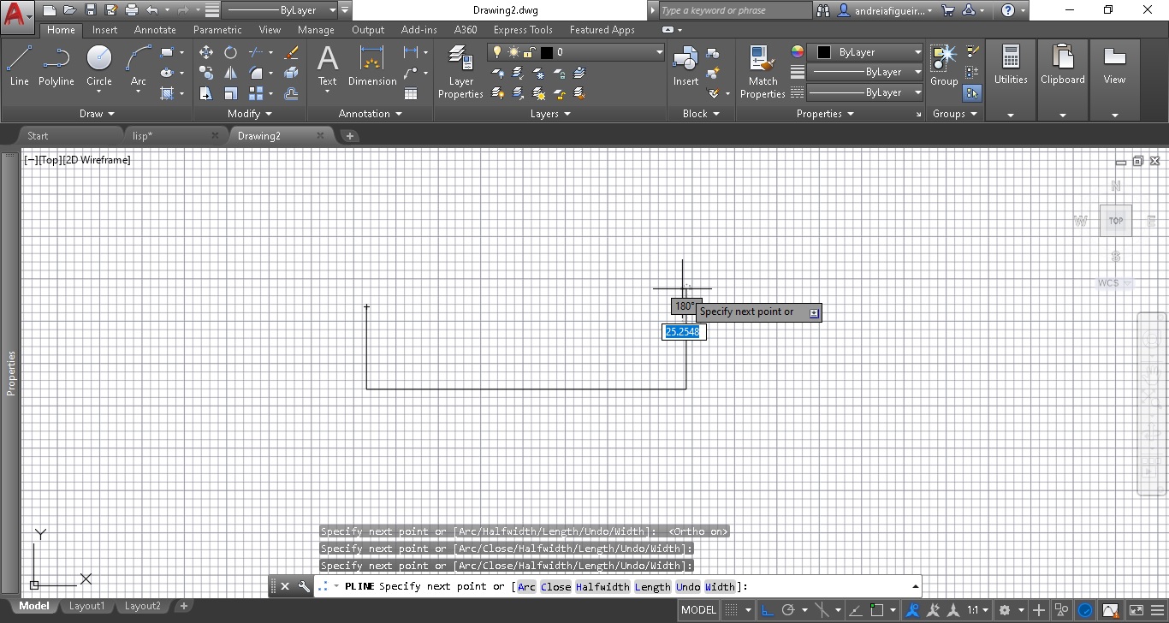Switch to the Insert ribbon tab
1169x623 pixels.
(x=104, y=30)
